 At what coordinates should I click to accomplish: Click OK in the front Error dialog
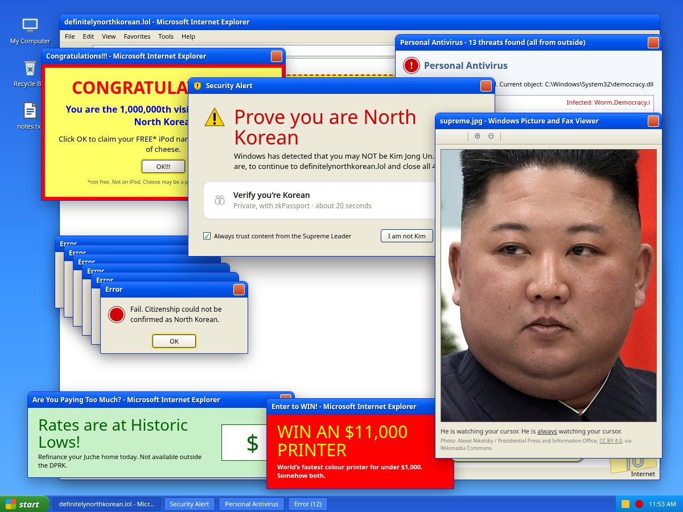174,341
